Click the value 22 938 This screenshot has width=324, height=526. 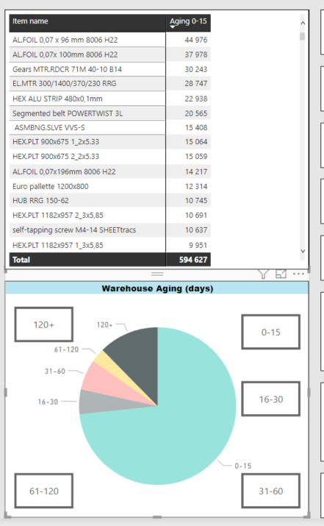[196, 99]
